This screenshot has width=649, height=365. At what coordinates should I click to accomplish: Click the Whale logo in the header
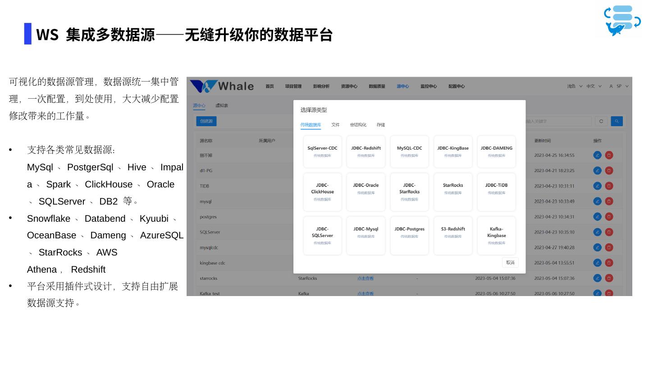tap(221, 86)
